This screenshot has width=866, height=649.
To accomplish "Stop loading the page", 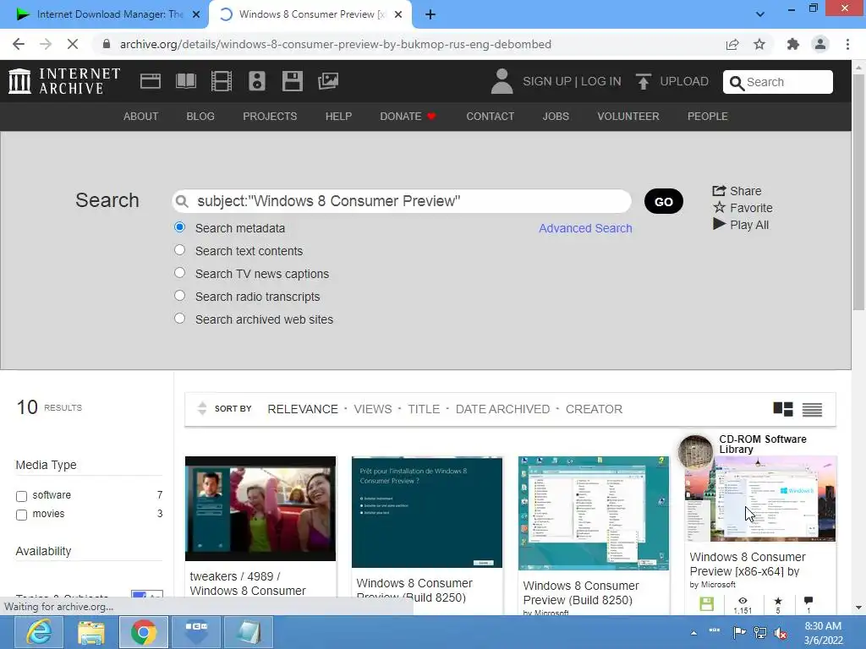I will [x=73, y=44].
